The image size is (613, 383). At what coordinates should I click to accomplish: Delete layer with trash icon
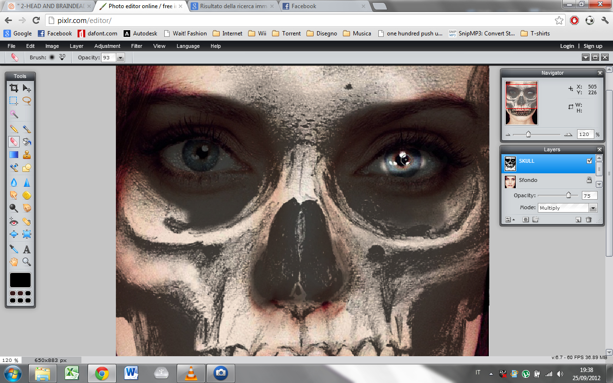click(589, 220)
